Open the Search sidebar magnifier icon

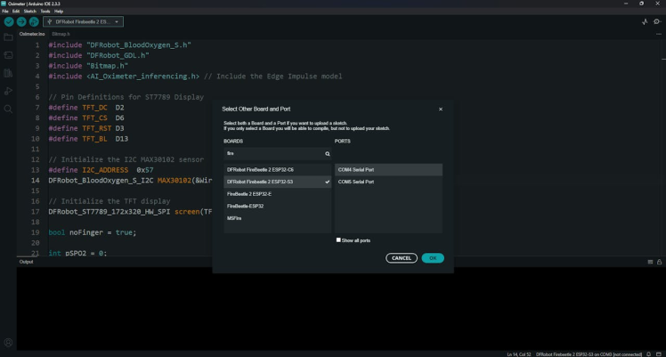[8, 109]
